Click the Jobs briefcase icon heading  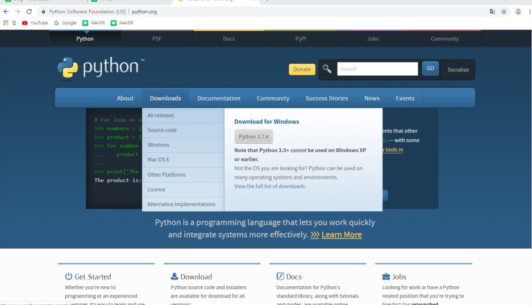pyautogui.click(x=386, y=277)
